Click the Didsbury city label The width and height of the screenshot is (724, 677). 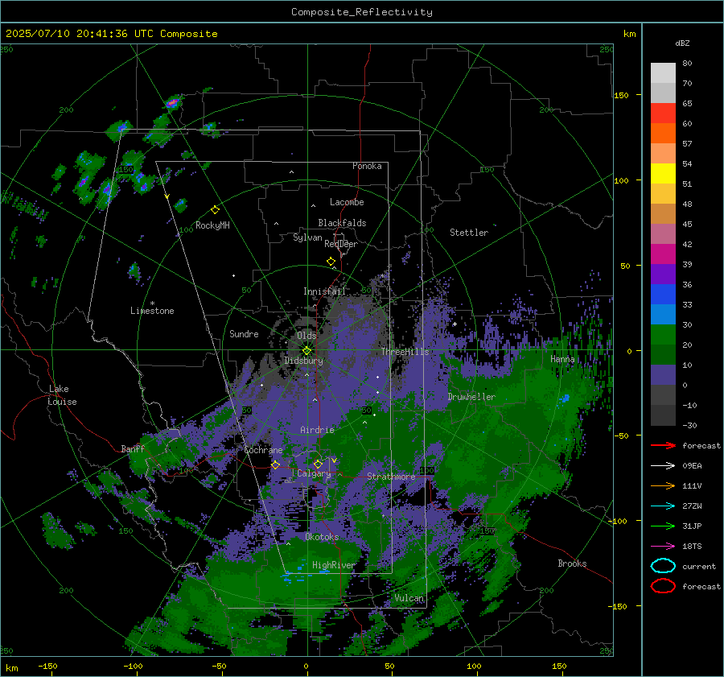pyautogui.click(x=303, y=361)
